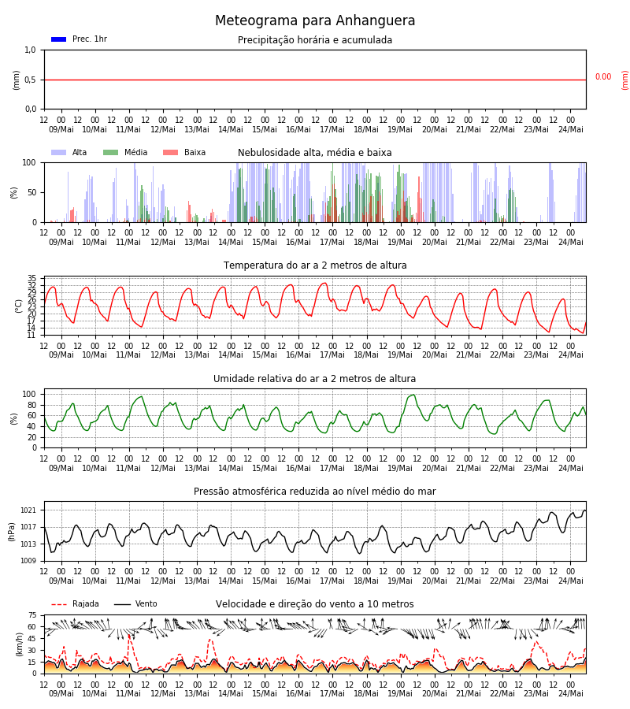
Task: Click the 24/Mai label on the wind chart axis
Action: (x=571, y=693)
